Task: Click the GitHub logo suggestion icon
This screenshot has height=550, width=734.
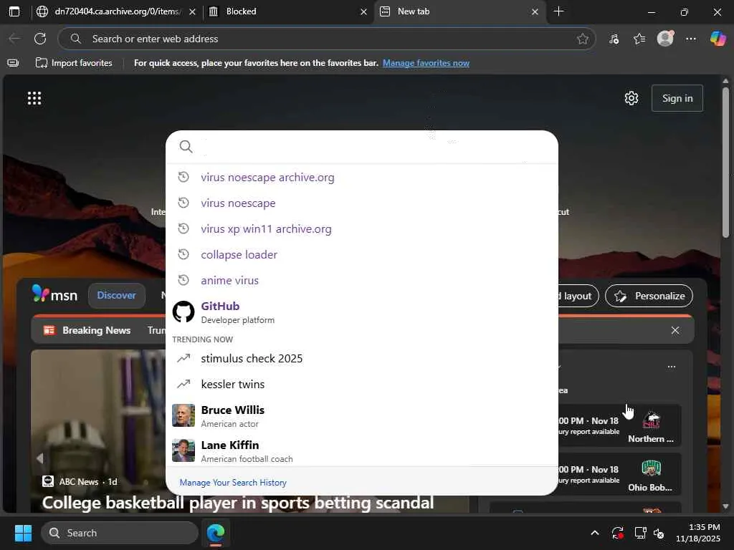Action: (x=183, y=312)
